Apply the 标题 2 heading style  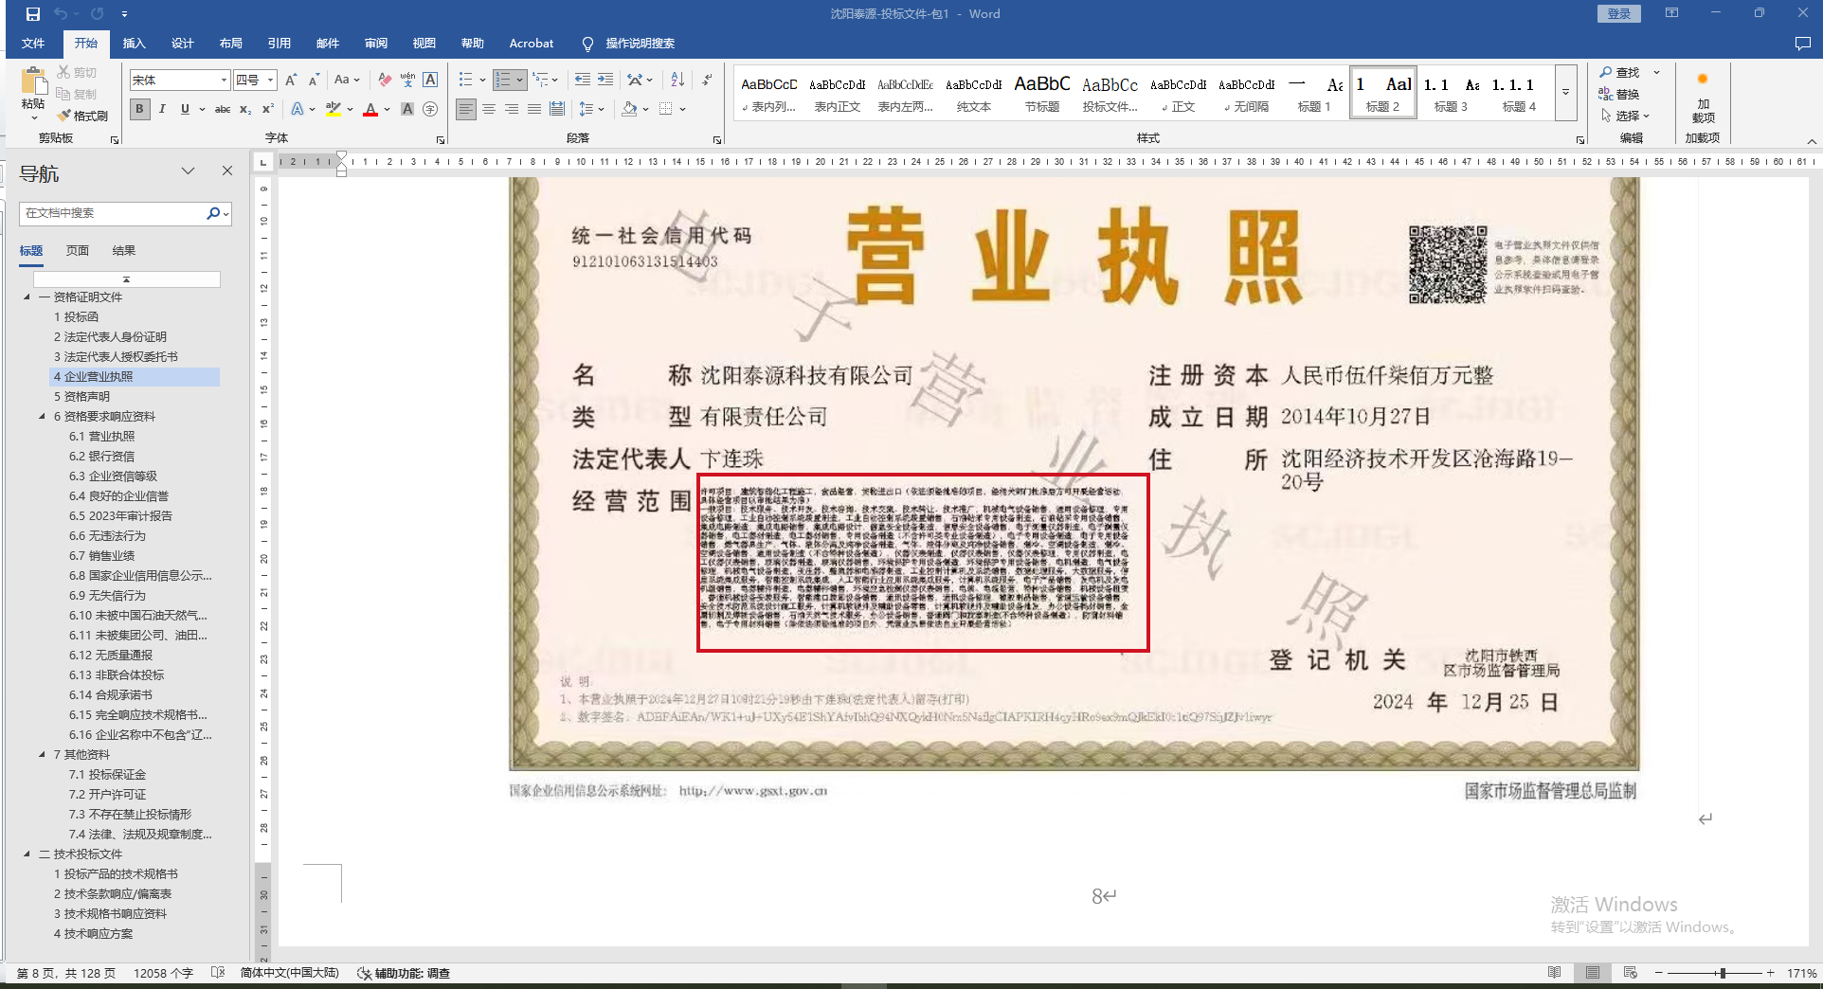1382,92
